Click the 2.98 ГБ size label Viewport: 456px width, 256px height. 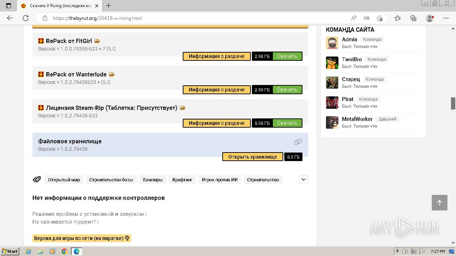(262, 56)
